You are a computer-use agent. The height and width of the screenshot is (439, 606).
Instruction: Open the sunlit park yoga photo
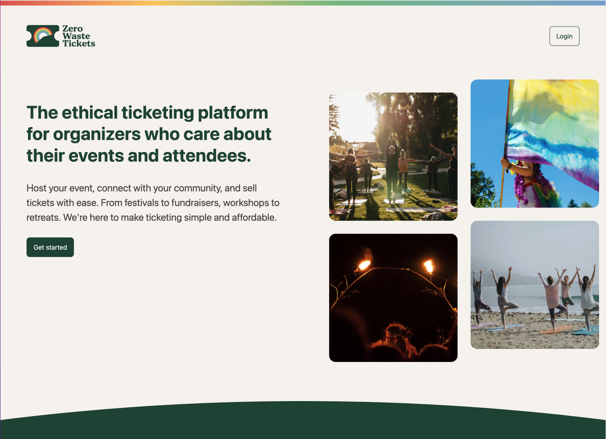tap(393, 157)
